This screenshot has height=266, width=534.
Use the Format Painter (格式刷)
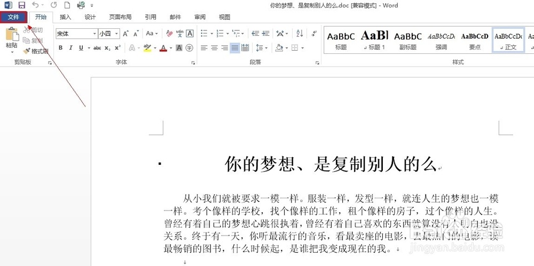tap(35, 51)
